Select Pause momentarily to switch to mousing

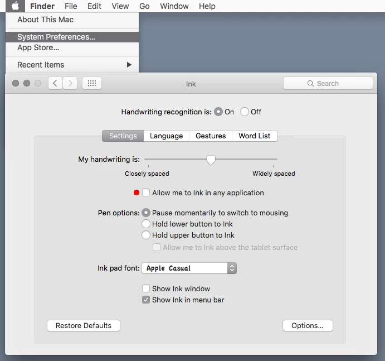[x=146, y=213]
